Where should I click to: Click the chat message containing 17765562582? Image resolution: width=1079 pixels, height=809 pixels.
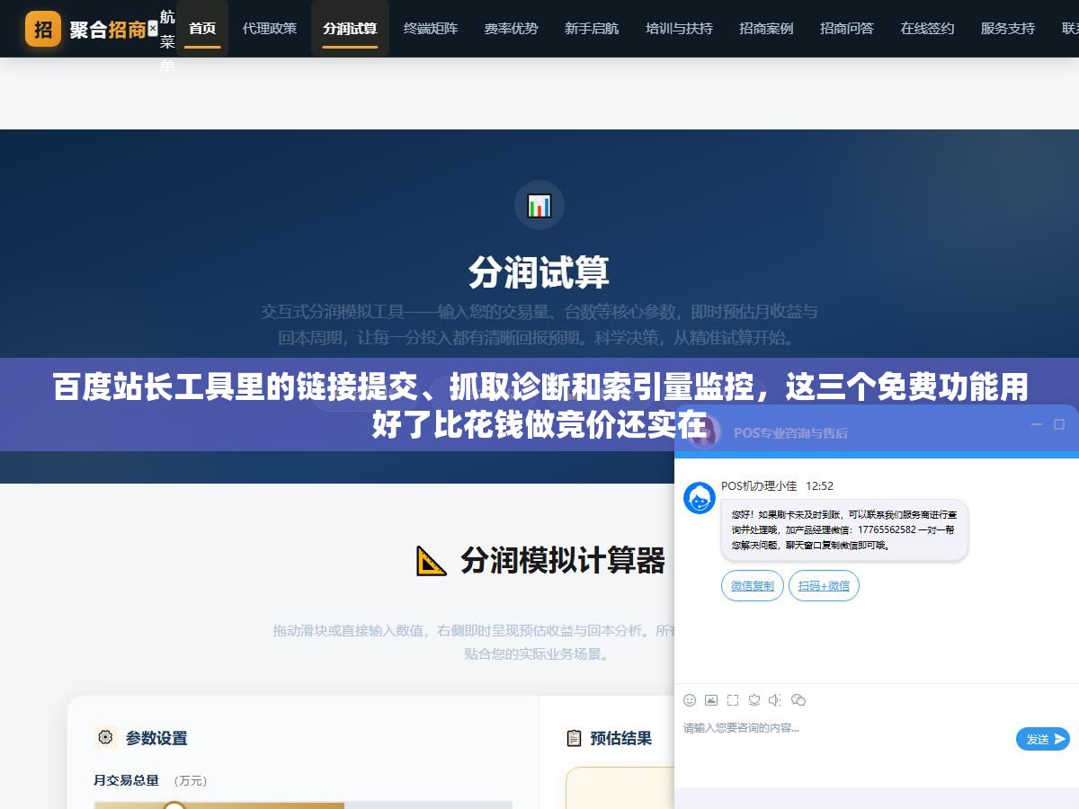pyautogui.click(x=844, y=530)
